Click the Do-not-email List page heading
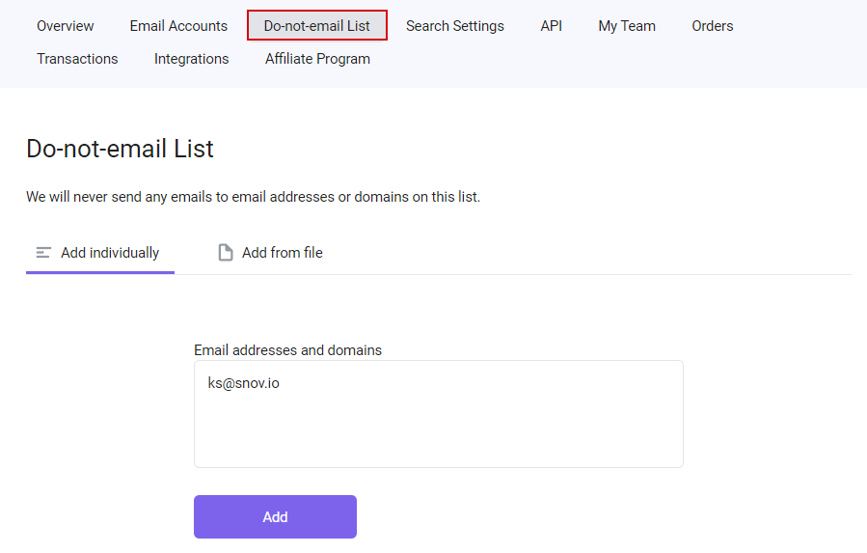The width and height of the screenshot is (867, 553). point(120,149)
